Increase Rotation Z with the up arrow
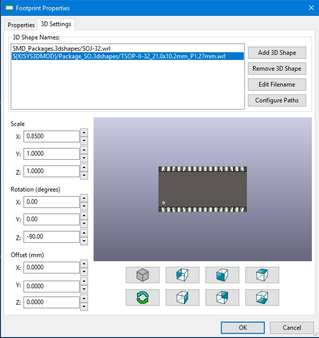319x338 pixels. [84, 233]
